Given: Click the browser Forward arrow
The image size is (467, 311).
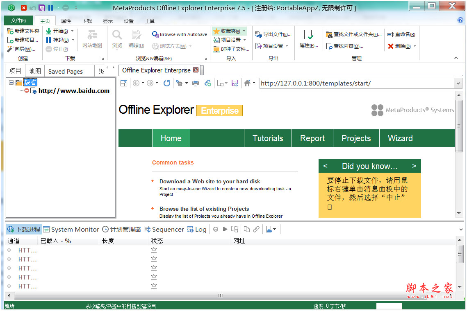Looking at the screenshot, I should pyautogui.click(x=150, y=83).
